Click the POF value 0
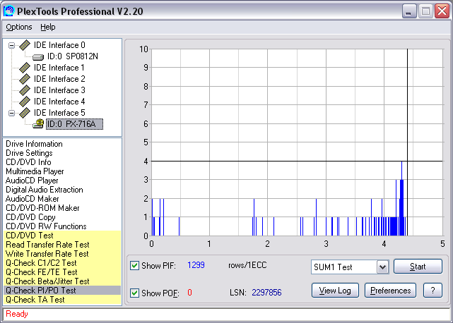 (x=189, y=293)
